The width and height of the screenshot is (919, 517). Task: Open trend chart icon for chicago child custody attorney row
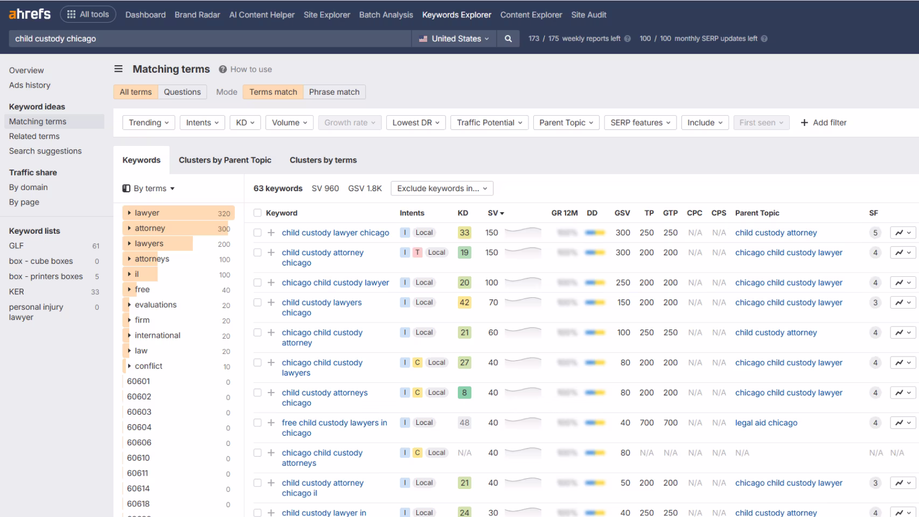[x=903, y=333]
